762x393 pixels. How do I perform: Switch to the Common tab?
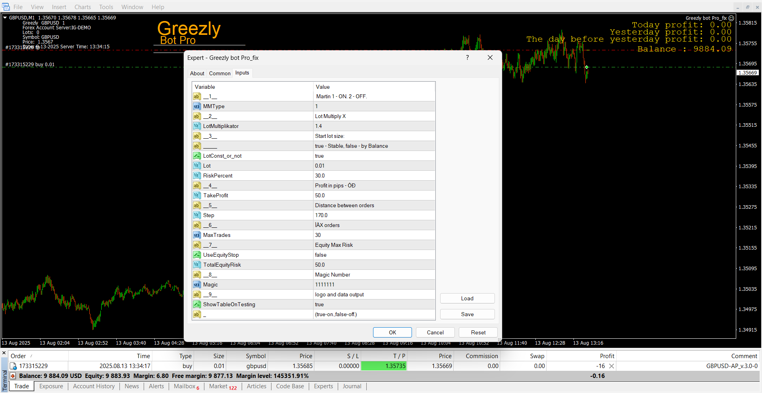pos(219,73)
